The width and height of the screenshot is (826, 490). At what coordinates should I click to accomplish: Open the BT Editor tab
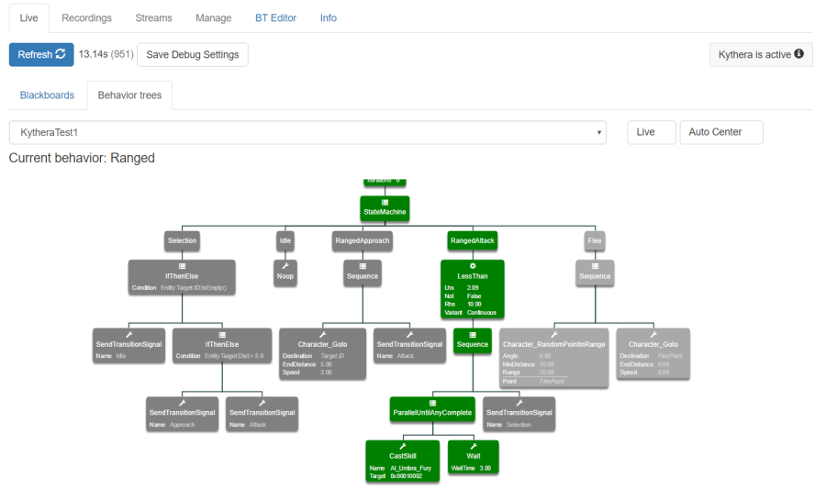point(276,17)
